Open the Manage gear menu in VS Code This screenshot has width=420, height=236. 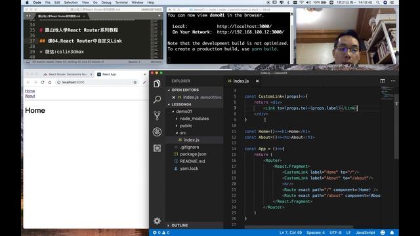click(157, 221)
